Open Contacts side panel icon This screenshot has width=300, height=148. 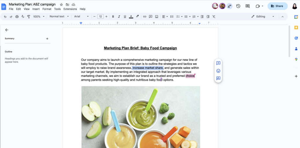click(x=296, y=49)
